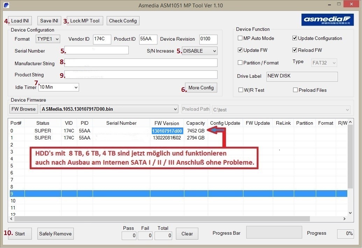362x248 pixels.
Task: Open the C:\test preload path dropdown
Action: pos(281,110)
